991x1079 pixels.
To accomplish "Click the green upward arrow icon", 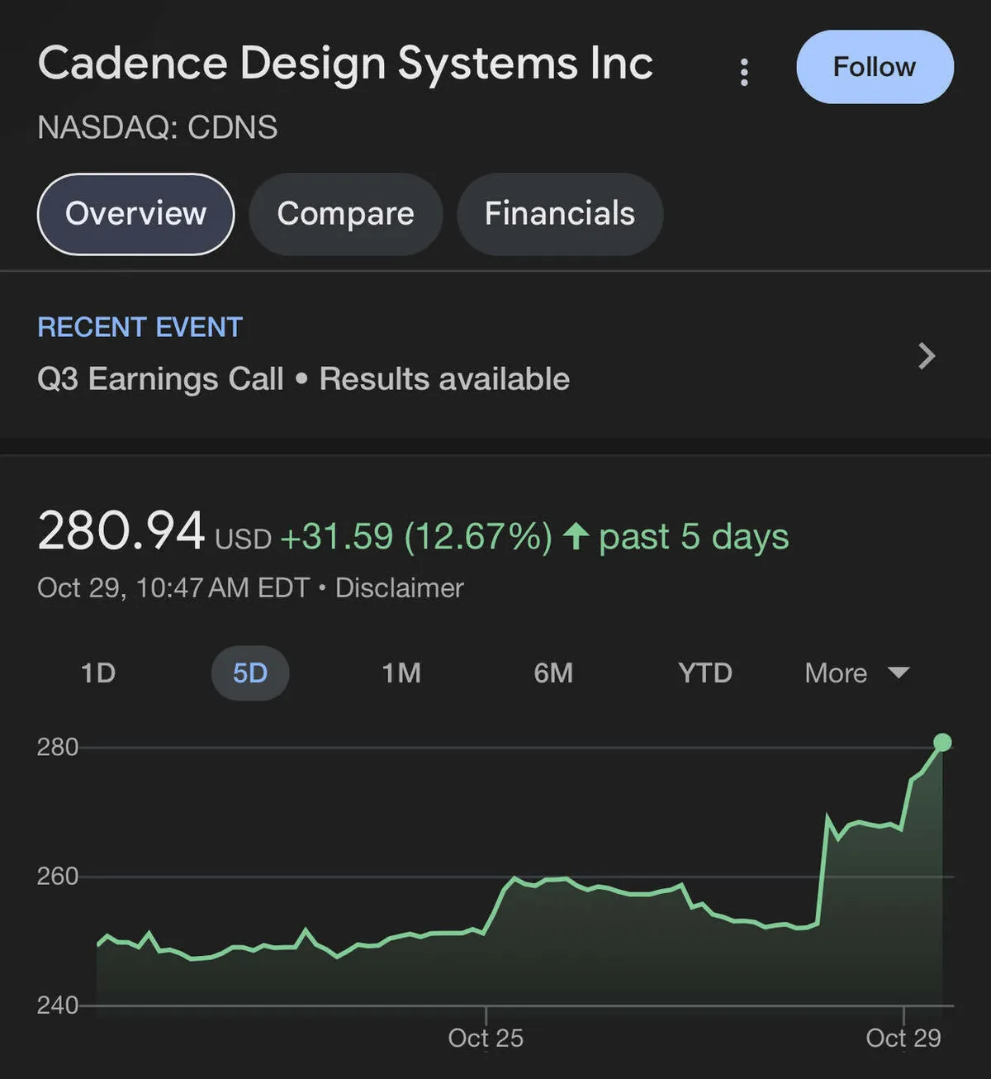I will pos(576,537).
